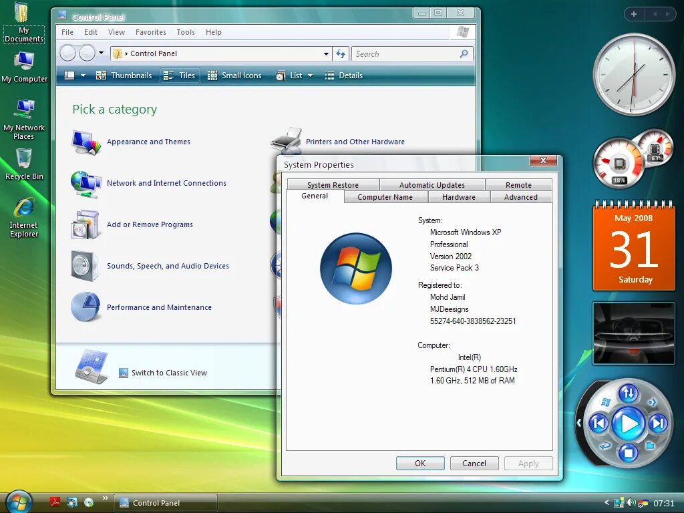Click the Performance and Maintenance pie icon
This screenshot has width=684, height=513.
[x=85, y=307]
